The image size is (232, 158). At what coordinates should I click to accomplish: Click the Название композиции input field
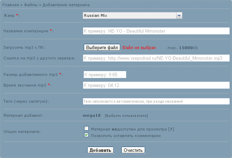pyautogui.click(x=156, y=31)
